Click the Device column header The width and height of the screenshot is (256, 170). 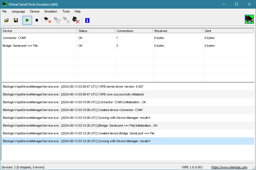click(39, 31)
